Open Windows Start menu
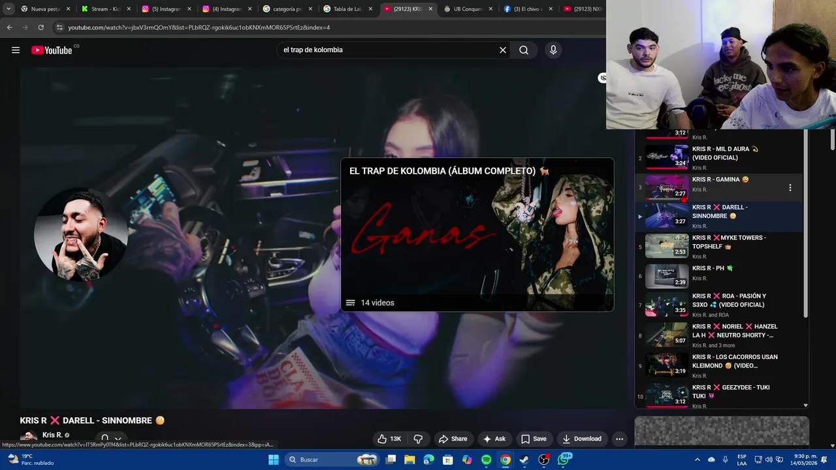This screenshot has width=836, height=470. point(274,460)
